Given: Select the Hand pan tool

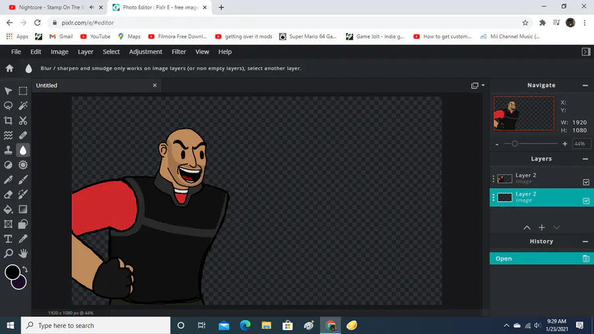Looking at the screenshot, I should [x=23, y=253].
